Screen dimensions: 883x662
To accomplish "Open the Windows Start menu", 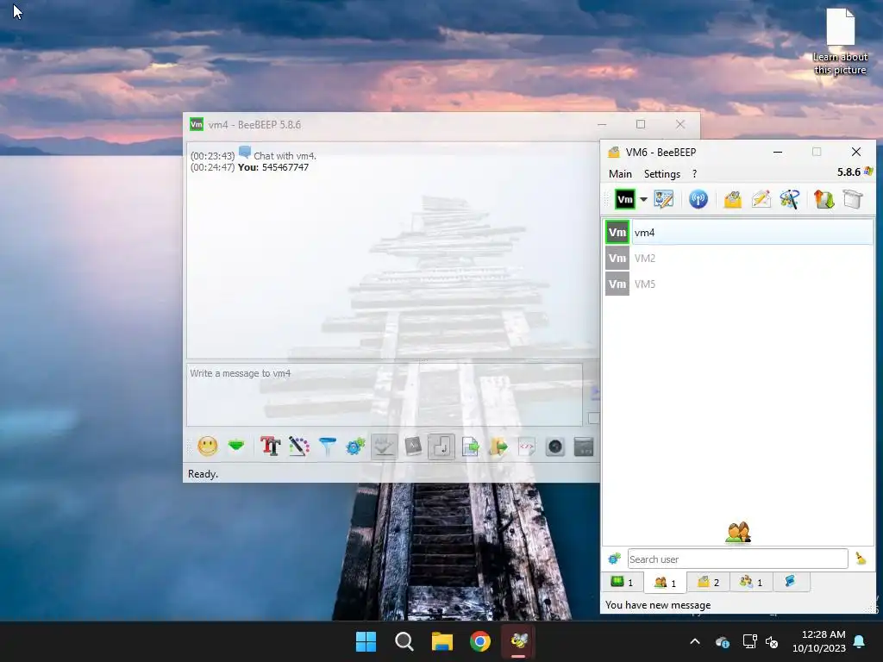I will (x=366, y=641).
